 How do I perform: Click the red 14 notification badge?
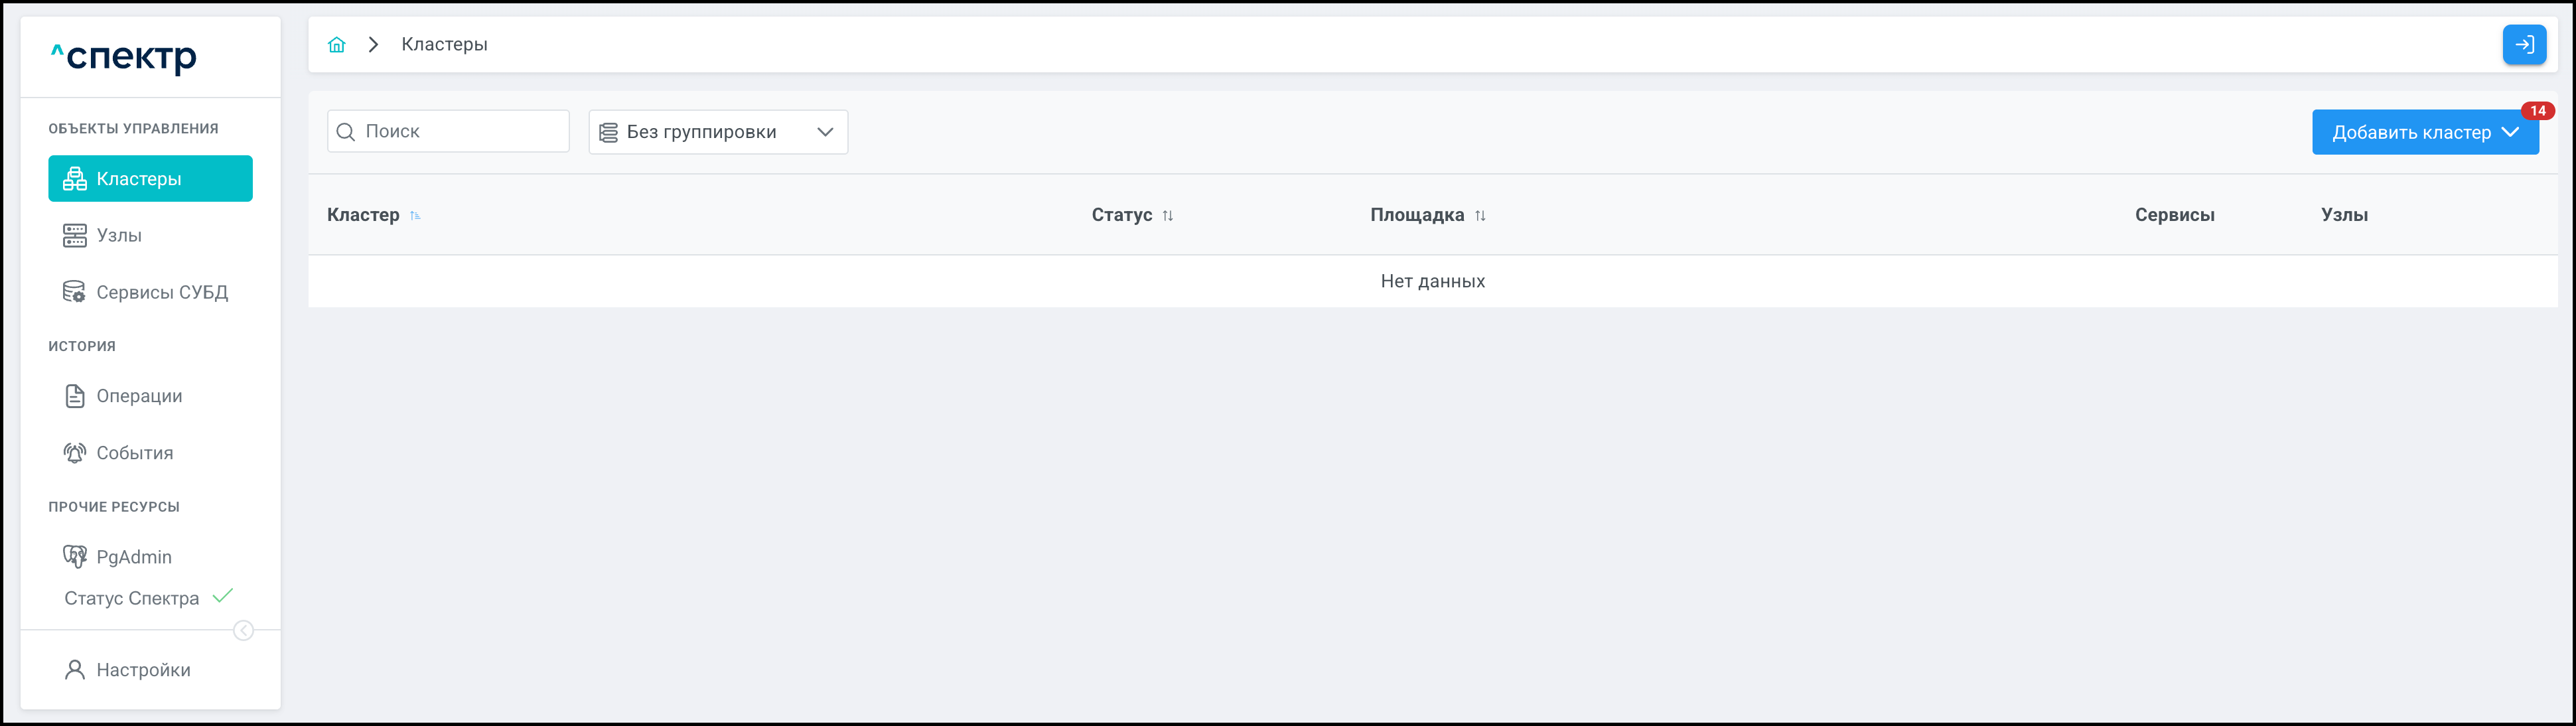[x=2537, y=111]
